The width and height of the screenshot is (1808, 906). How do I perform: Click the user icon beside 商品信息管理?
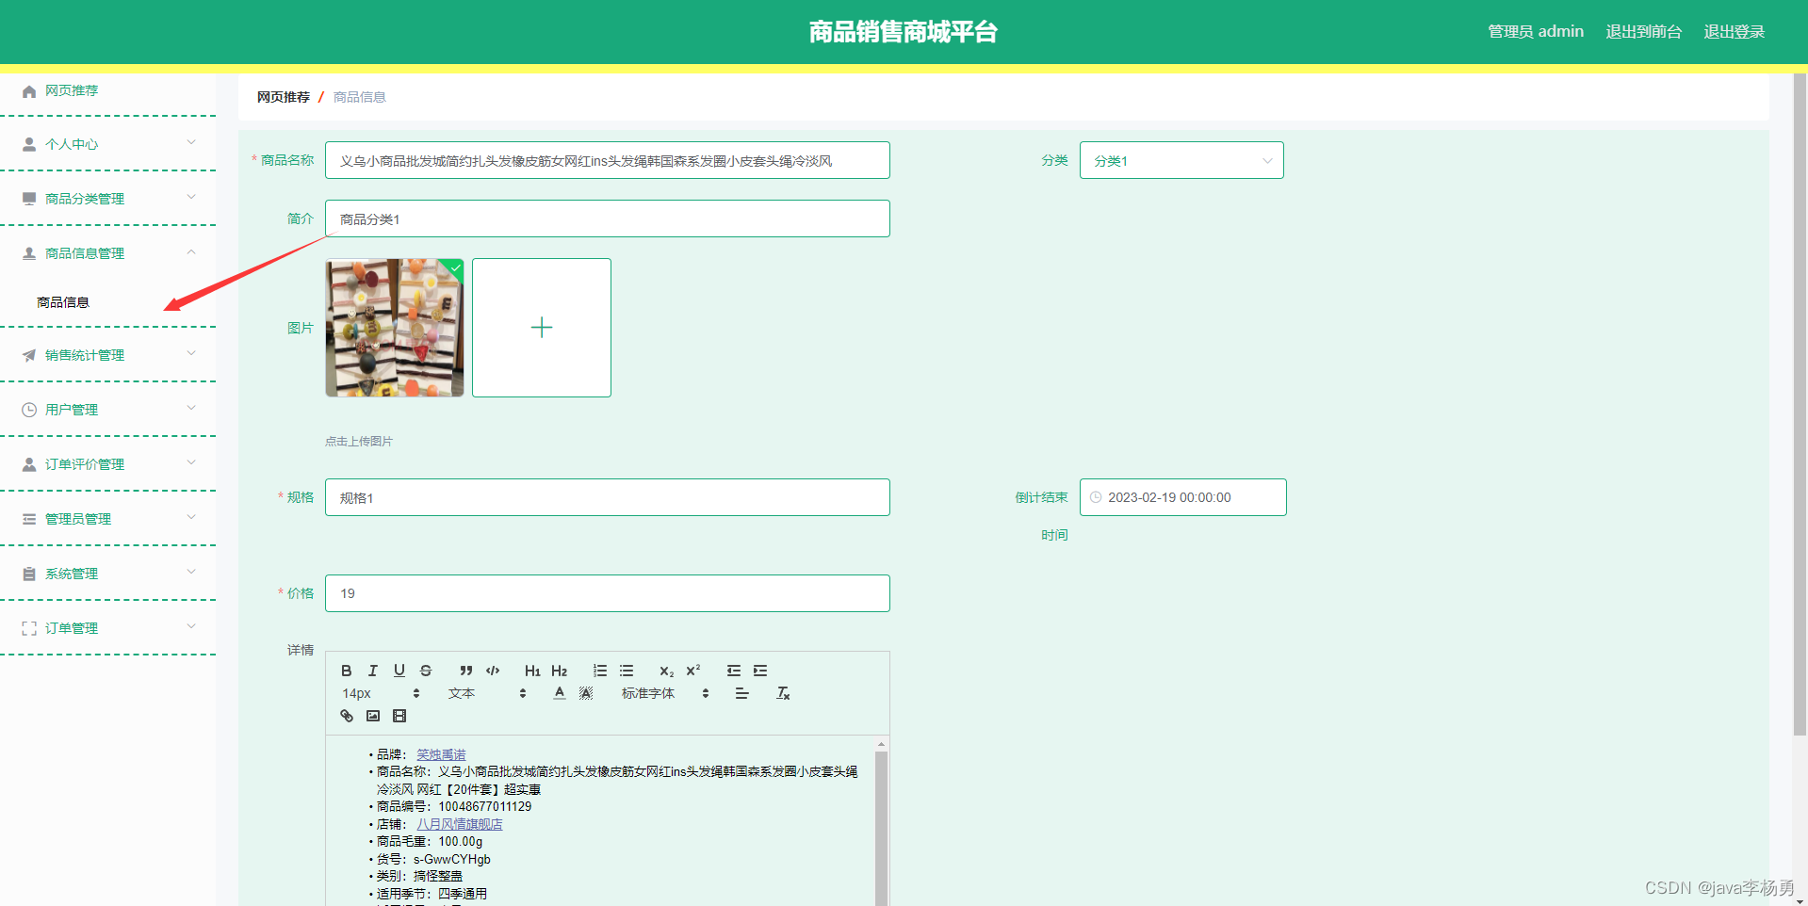pyautogui.click(x=29, y=253)
